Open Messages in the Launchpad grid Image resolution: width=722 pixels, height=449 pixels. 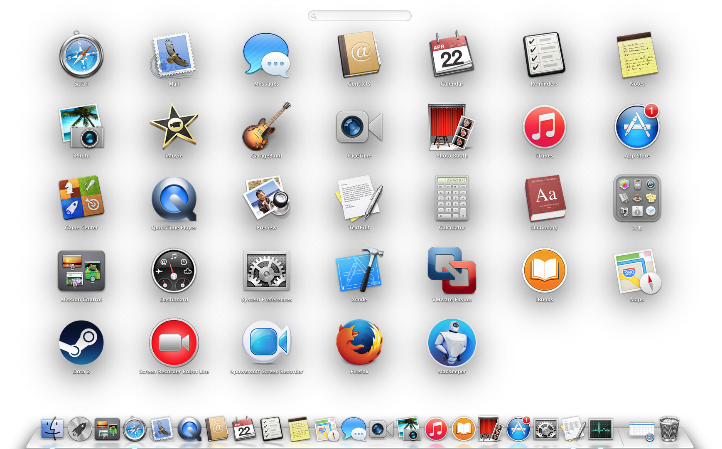[266, 55]
